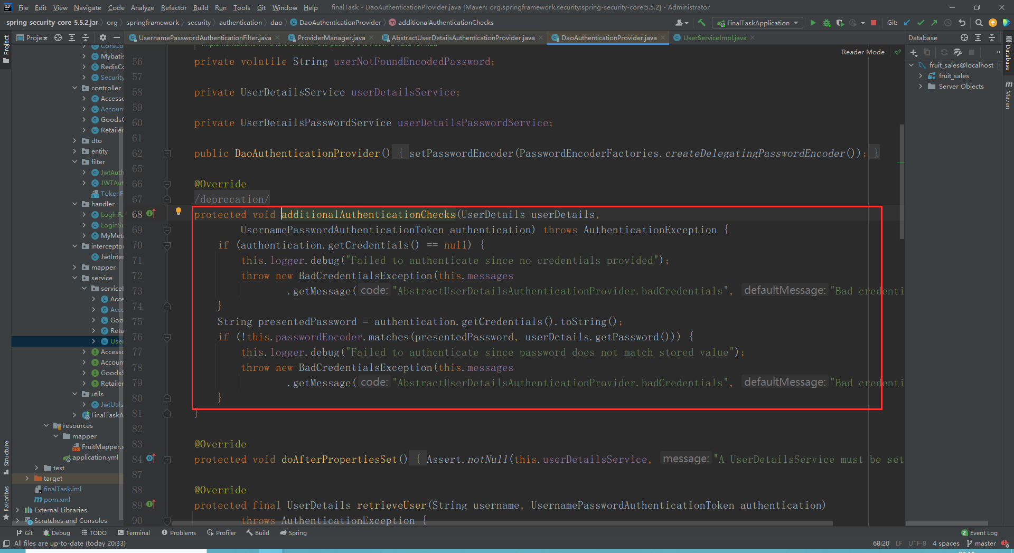Close the DaoAuthenticationProvider.java tab
Screen dimensions: 1014x553
pyautogui.click(x=663, y=37)
